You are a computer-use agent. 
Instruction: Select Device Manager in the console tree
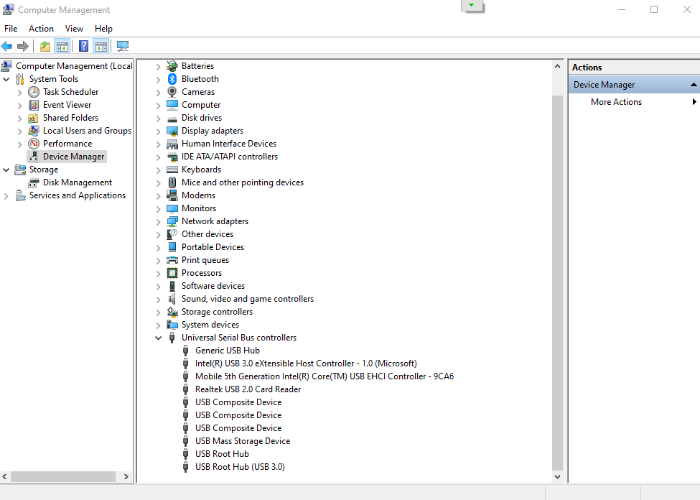[x=74, y=157]
